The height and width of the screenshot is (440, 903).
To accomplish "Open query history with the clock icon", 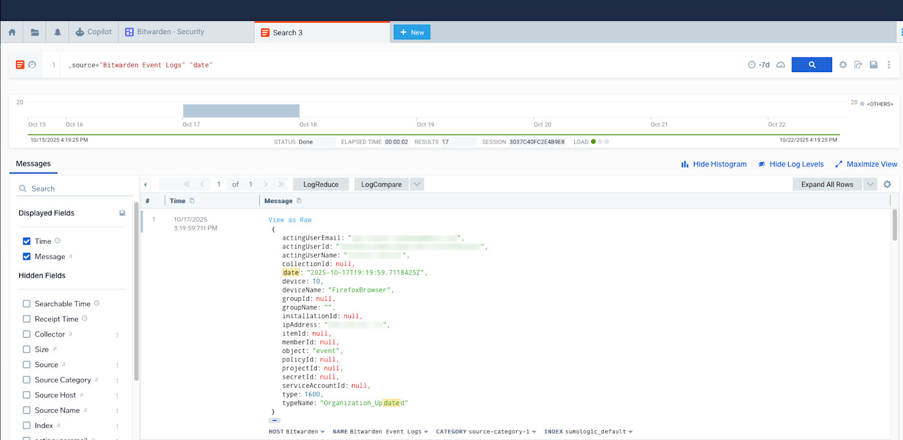I will 32,64.
